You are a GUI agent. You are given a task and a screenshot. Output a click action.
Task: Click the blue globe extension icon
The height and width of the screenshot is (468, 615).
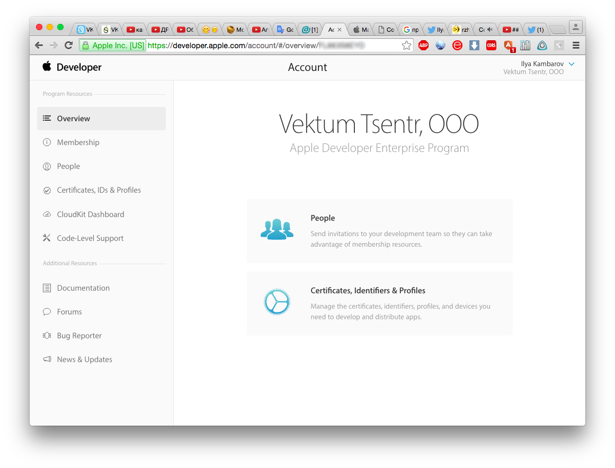[441, 46]
